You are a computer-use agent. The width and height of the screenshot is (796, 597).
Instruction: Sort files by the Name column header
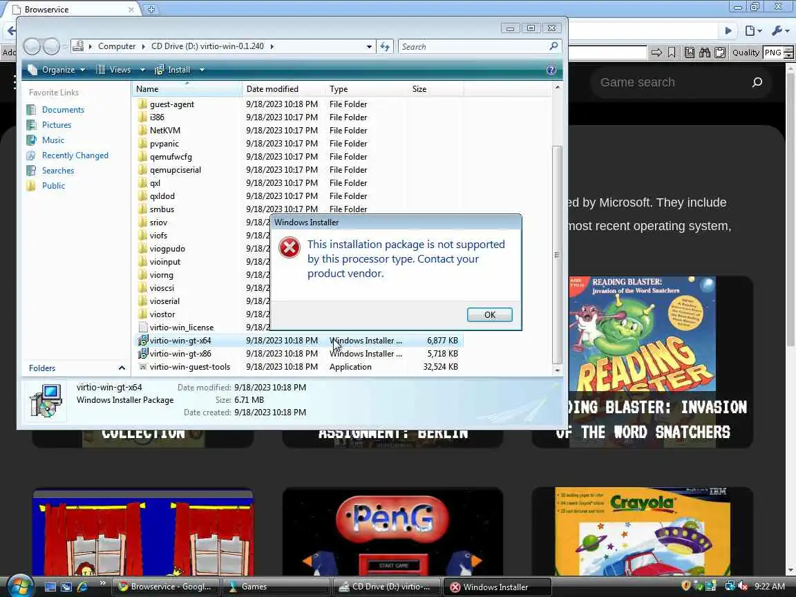tap(187, 89)
